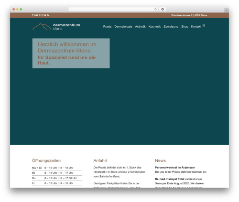
Task: Click the Die Praxis befindet sich paragraph
Action: pyautogui.click(x=119, y=172)
